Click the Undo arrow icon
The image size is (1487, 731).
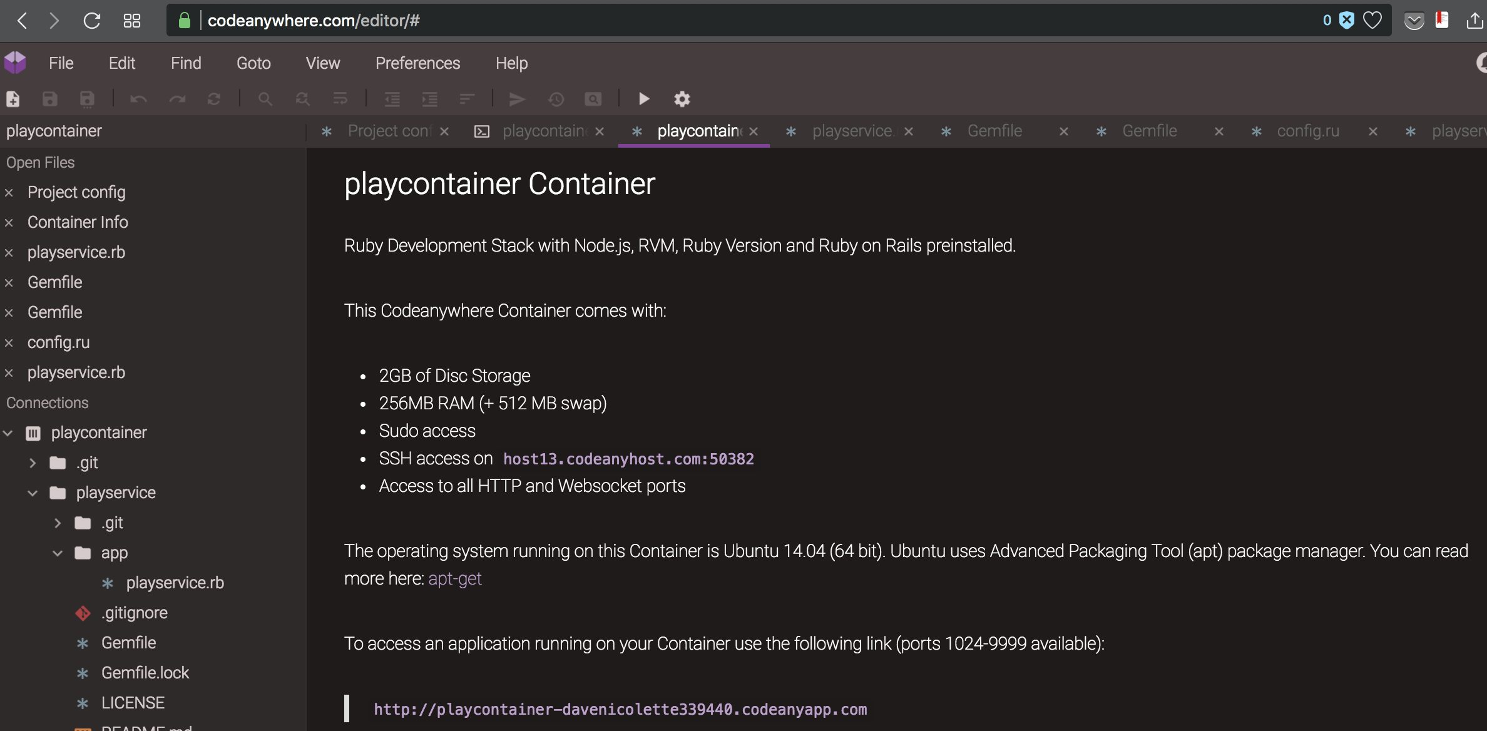pyautogui.click(x=138, y=99)
